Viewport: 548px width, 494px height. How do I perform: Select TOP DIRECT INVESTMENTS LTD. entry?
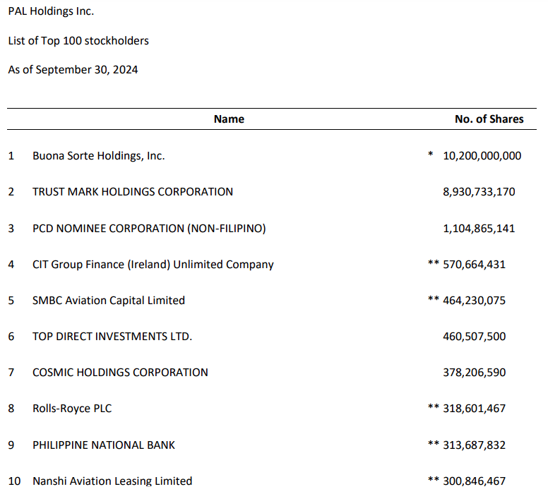point(112,337)
